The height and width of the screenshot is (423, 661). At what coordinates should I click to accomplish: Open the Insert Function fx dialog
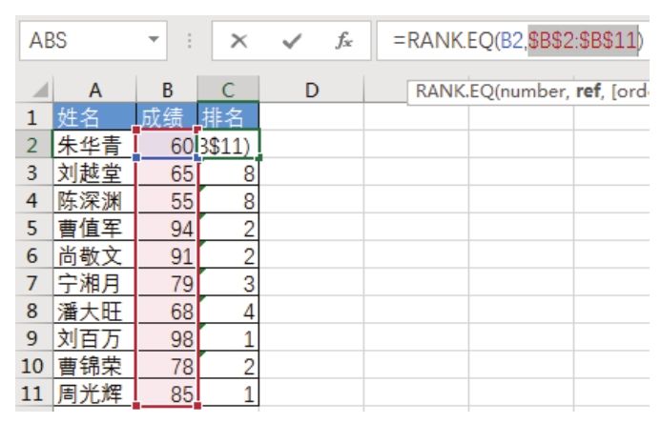pyautogui.click(x=344, y=42)
